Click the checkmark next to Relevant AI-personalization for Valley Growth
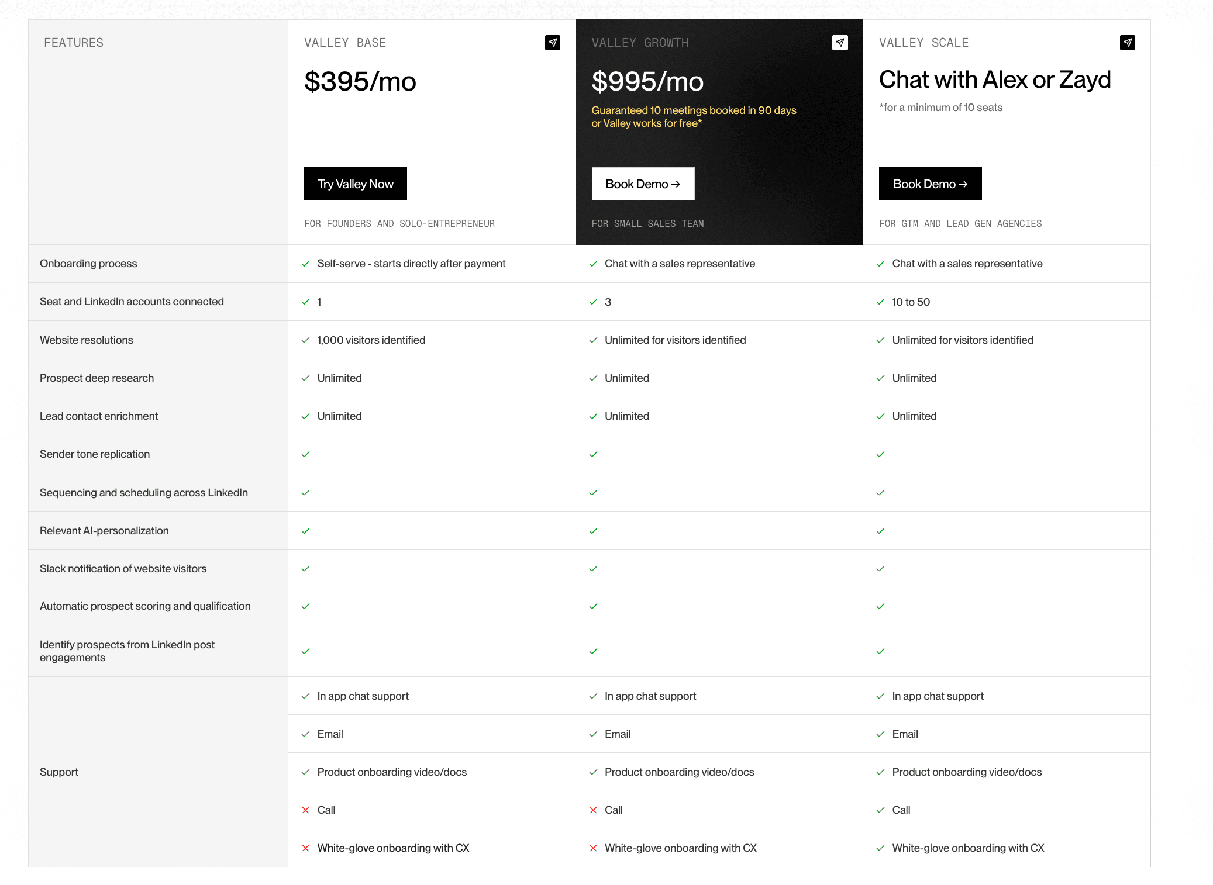Screen dimensions: 1213x885 tap(593, 531)
